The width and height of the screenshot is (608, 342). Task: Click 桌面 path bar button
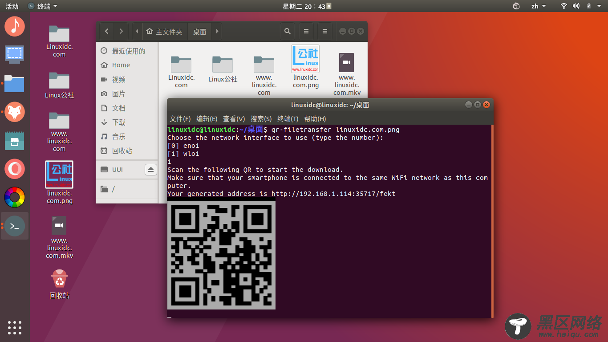point(200,32)
